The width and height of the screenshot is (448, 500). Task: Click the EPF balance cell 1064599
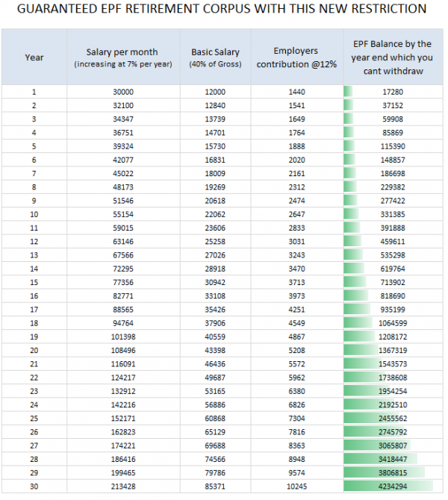click(388, 322)
